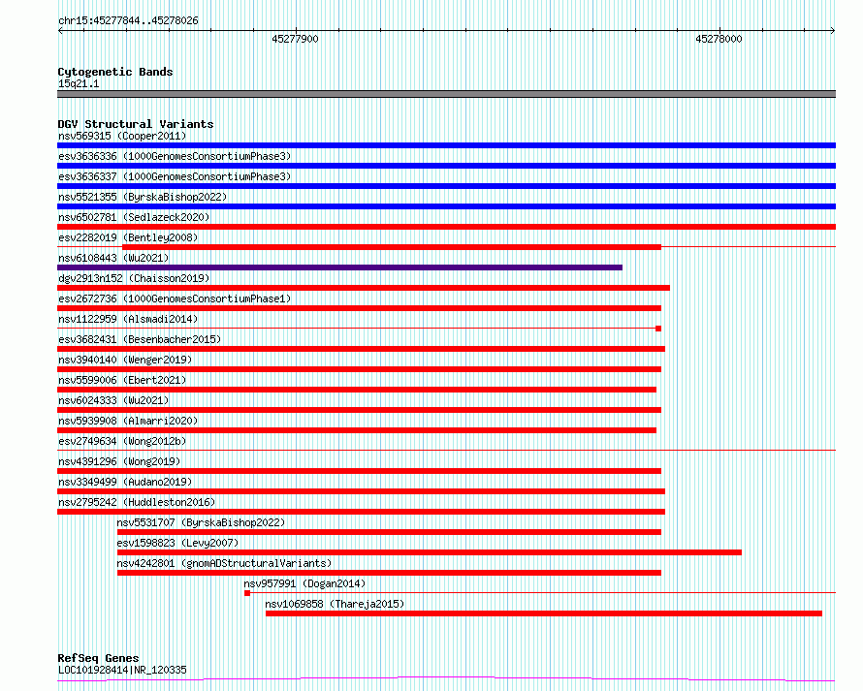863x691 pixels.
Task: Click the nsv5599006 (Ebert2021) label
Action: coord(122,380)
